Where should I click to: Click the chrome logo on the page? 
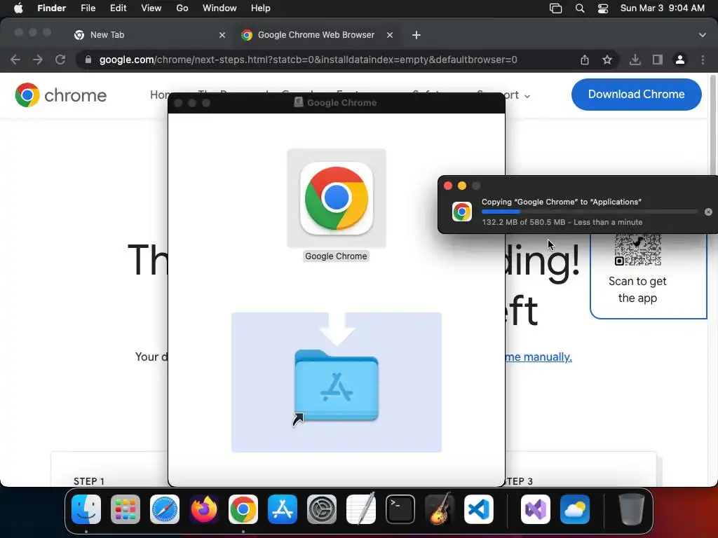[x=61, y=95]
